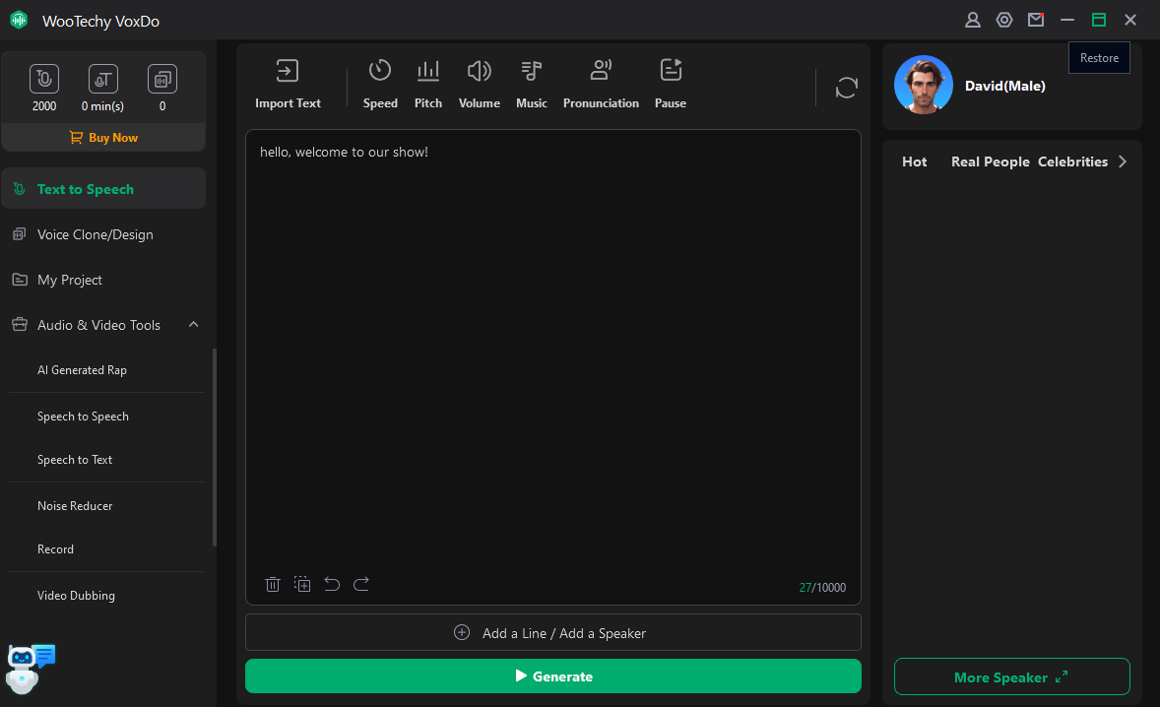
Task: Click the Generate button
Action: [x=553, y=675]
